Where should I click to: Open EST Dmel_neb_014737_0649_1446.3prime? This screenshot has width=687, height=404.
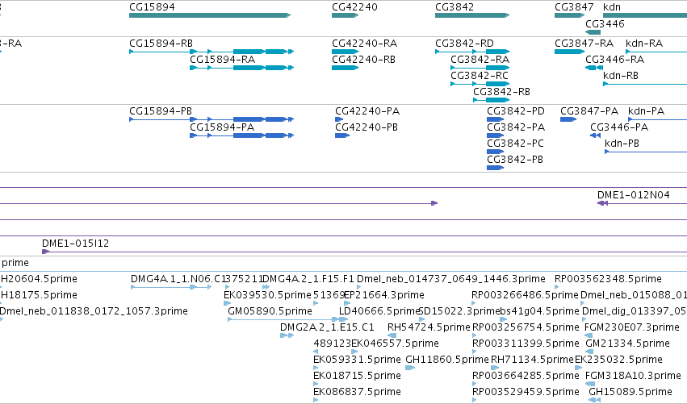click(x=451, y=279)
